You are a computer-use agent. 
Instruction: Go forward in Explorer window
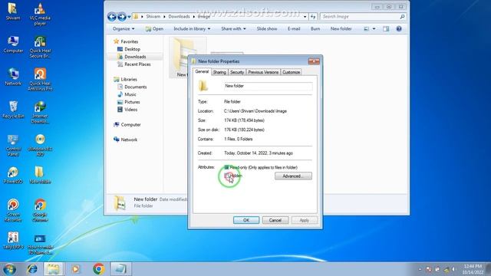coord(122,17)
